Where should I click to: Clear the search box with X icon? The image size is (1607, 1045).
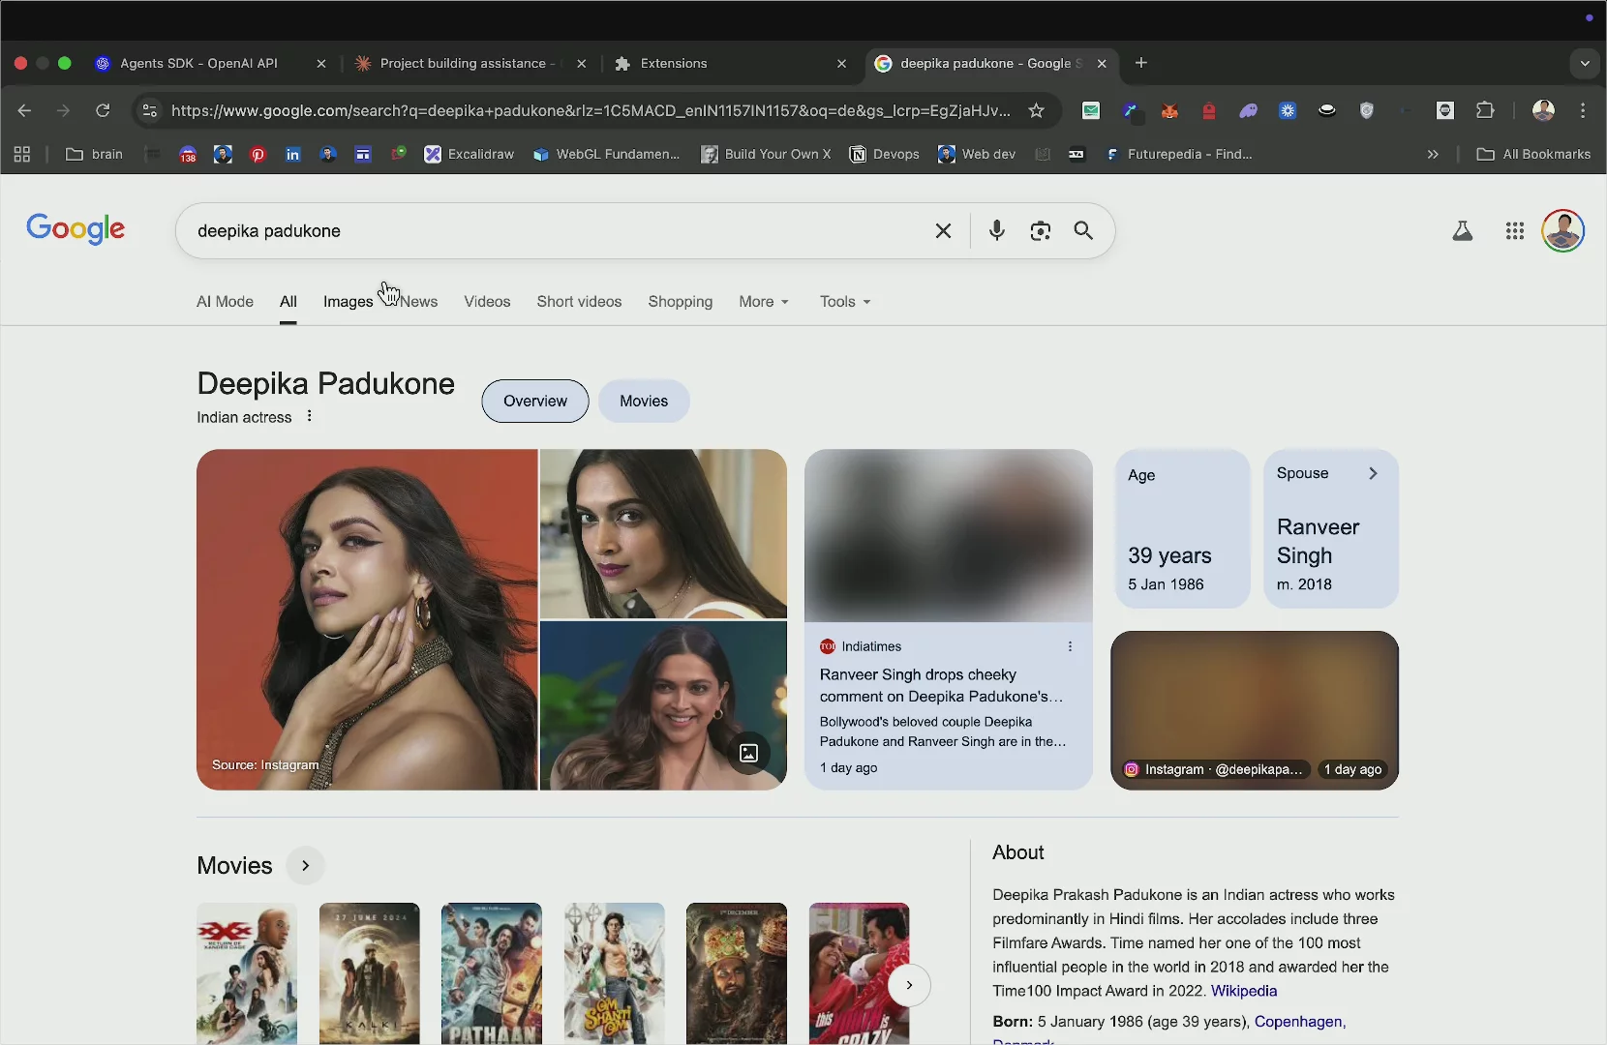point(943,230)
